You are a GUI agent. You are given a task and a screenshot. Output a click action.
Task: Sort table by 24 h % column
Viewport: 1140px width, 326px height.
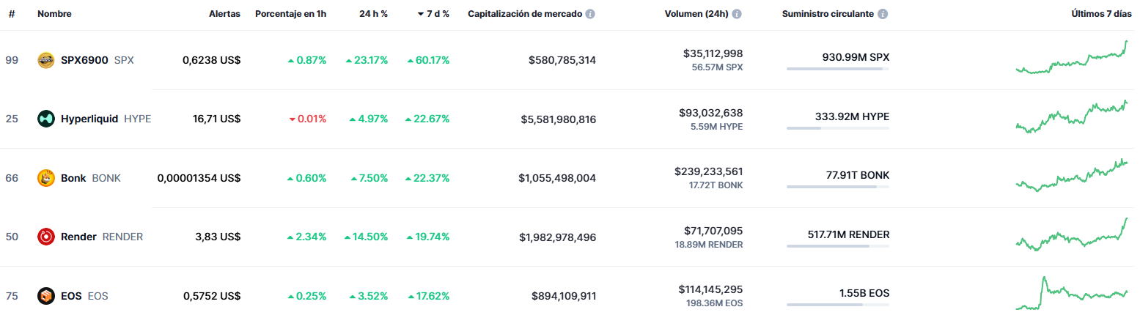pos(373,14)
